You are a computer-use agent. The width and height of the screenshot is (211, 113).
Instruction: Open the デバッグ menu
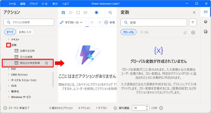[x=33, y=4]
